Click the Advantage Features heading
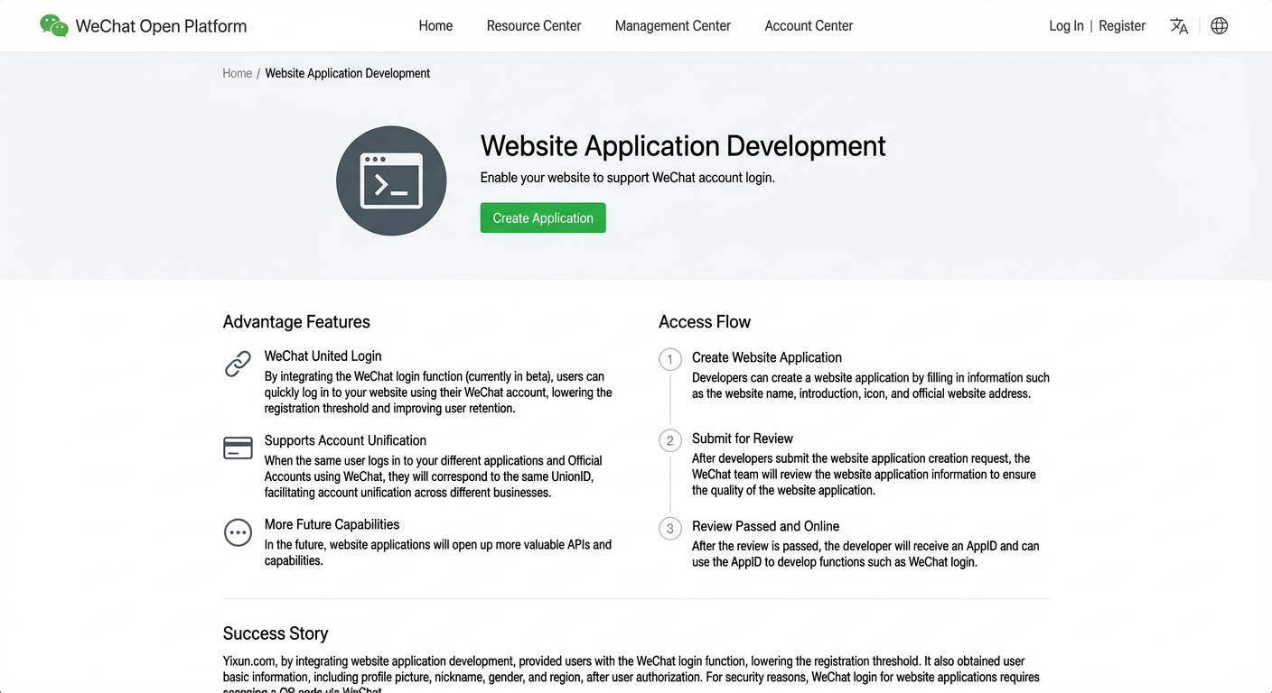The image size is (1272, 693). [296, 322]
